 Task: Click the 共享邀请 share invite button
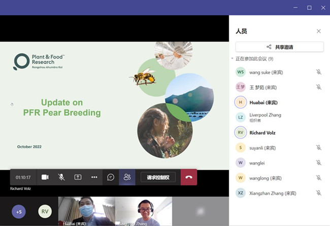tap(280, 47)
